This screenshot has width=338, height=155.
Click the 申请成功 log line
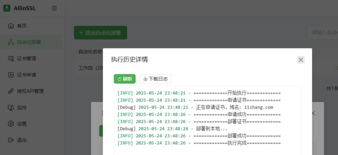pyautogui.click(x=199, y=115)
